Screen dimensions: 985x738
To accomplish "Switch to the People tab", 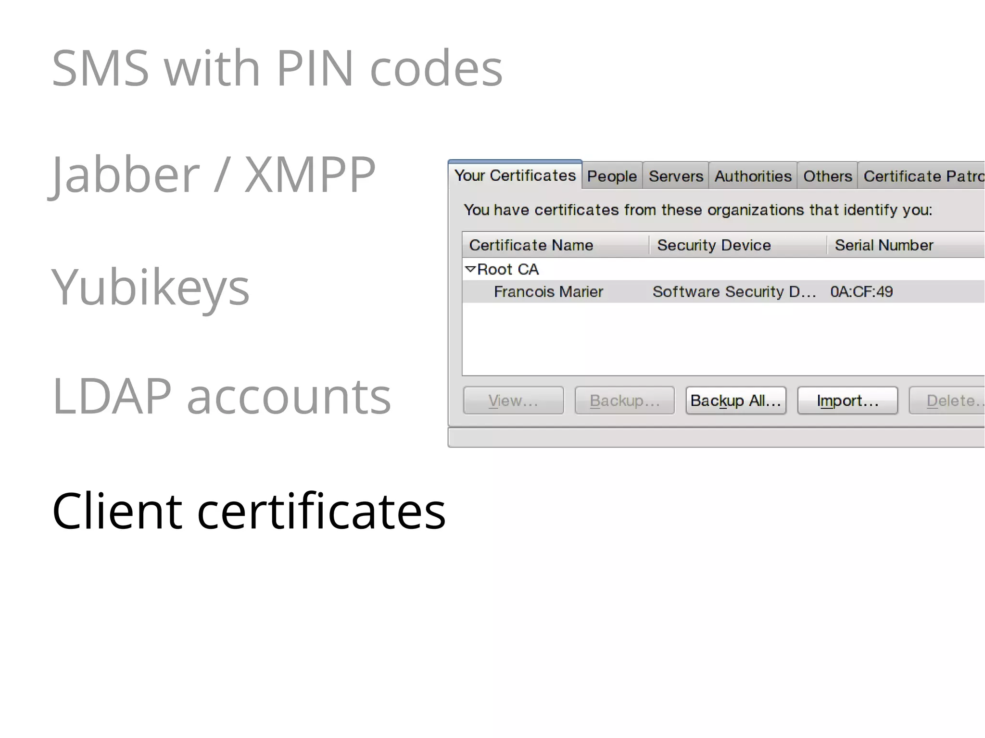I will [612, 176].
